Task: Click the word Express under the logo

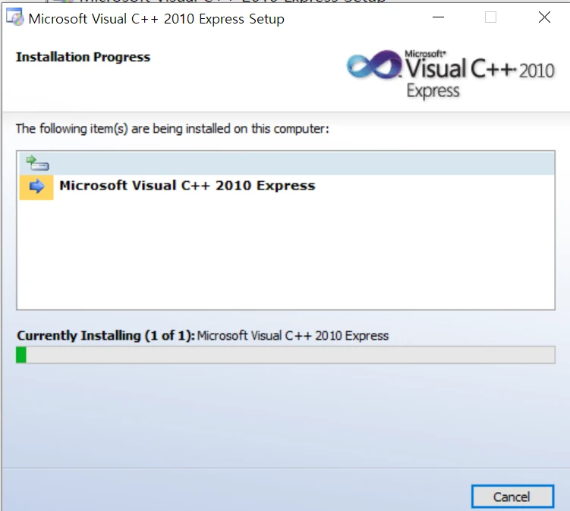Action: [433, 92]
